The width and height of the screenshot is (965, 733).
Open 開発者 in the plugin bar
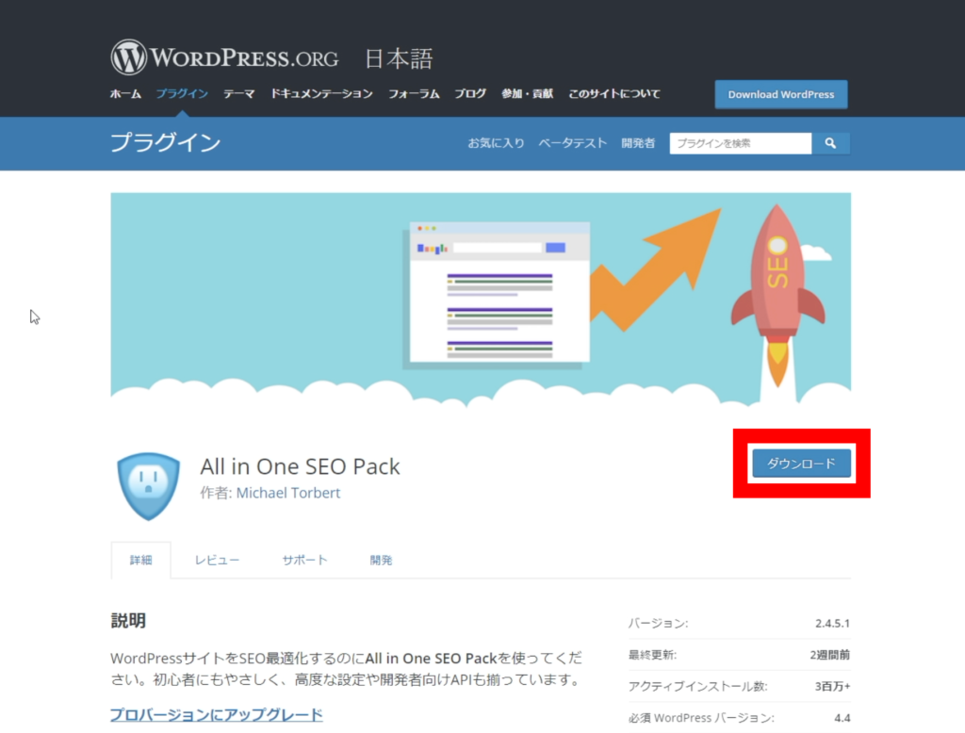[x=638, y=143]
